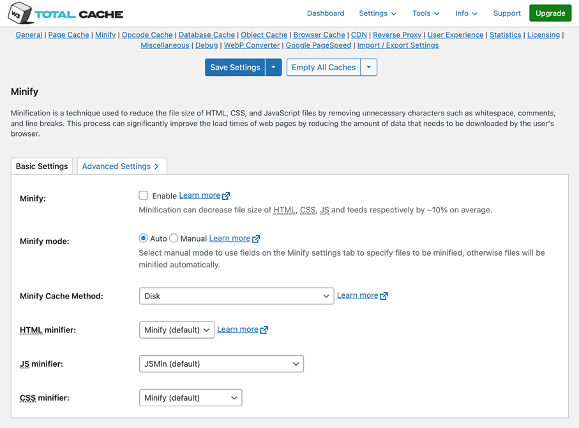Open Learn more link for Minify Cache Method

pyautogui.click(x=357, y=295)
